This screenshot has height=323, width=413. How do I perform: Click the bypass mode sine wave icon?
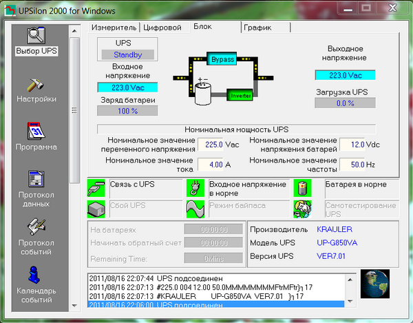click(x=195, y=209)
